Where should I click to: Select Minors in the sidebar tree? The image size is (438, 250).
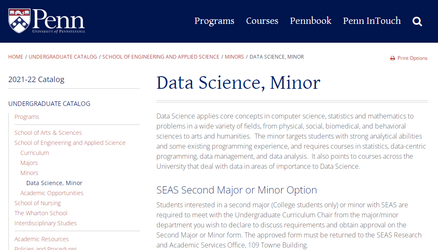click(29, 173)
